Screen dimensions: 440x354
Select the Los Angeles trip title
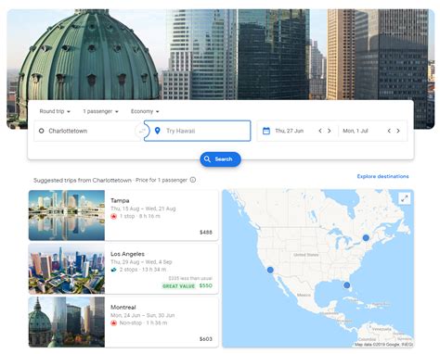(x=127, y=254)
